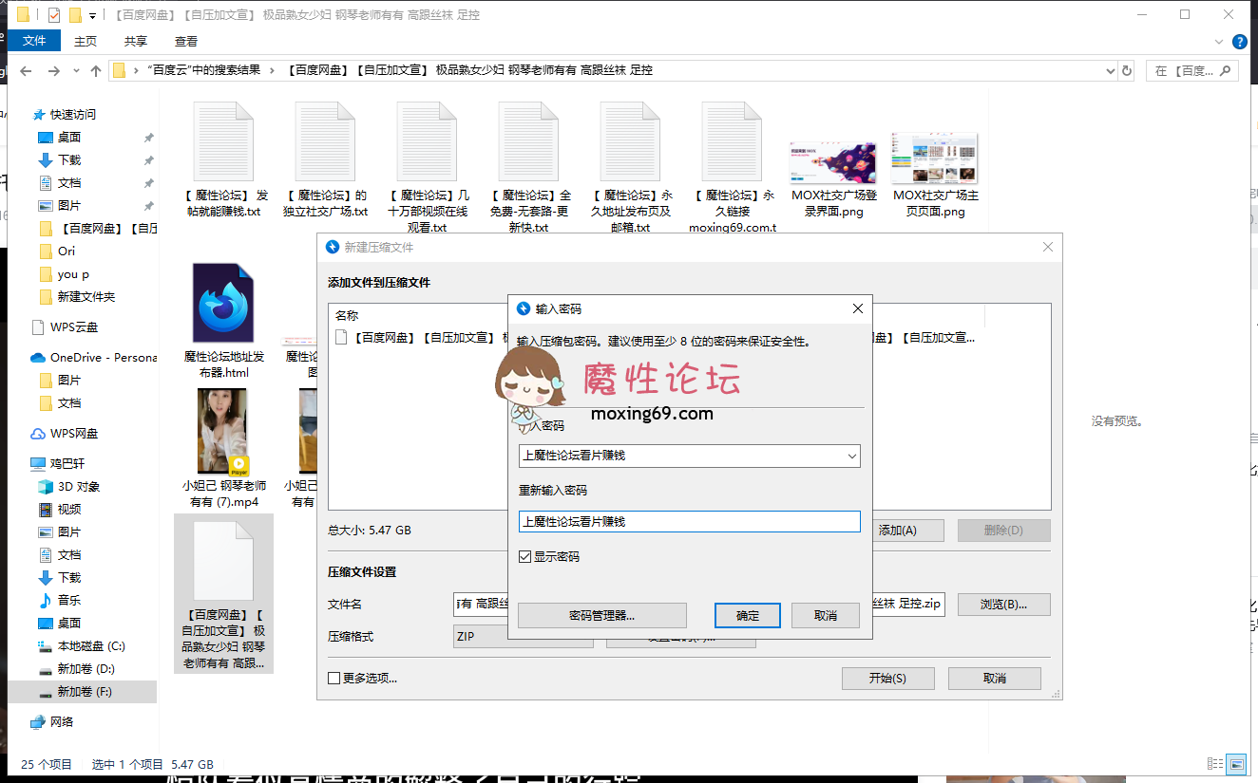
Task: Open the 文件 menu tab
Action: pos(34,41)
